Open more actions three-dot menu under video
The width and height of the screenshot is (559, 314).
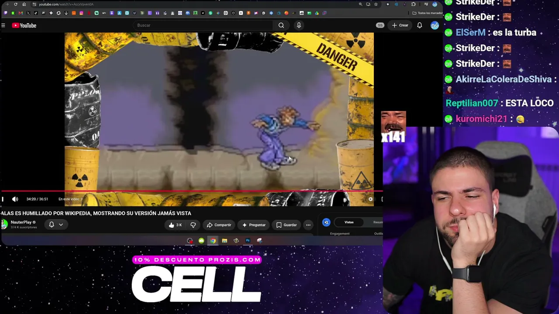(308, 225)
